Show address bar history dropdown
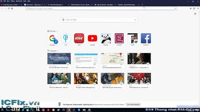Image resolution: width=200 pixels, height=112 pixels. (175, 8)
